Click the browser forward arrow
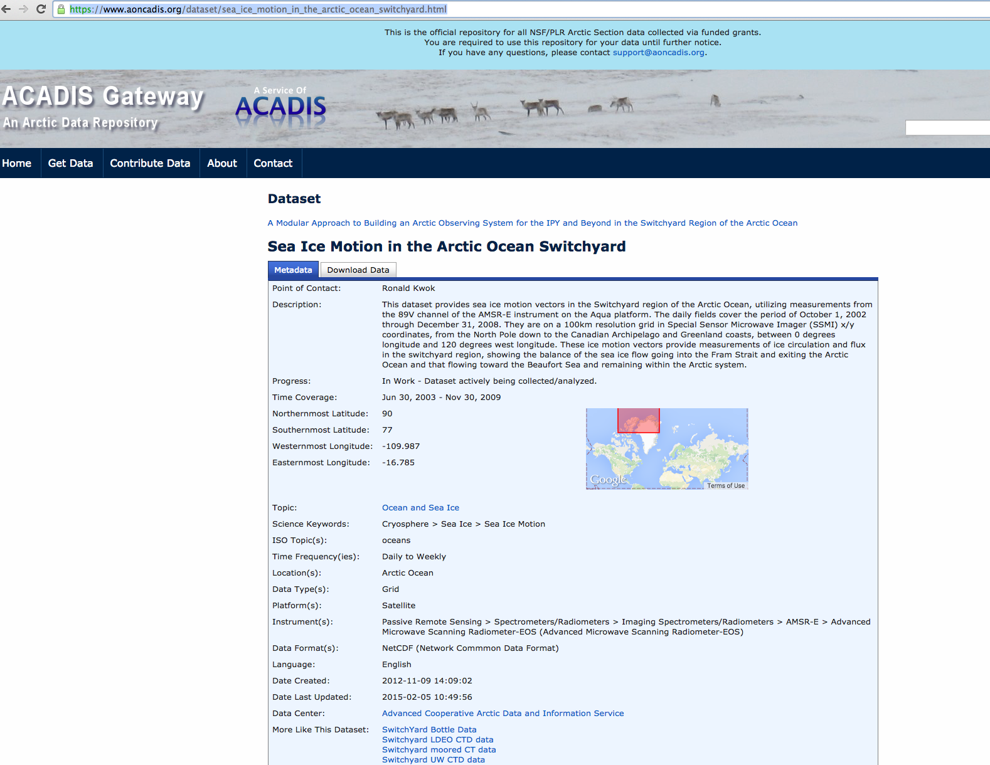This screenshot has height=765, width=990. (24, 9)
